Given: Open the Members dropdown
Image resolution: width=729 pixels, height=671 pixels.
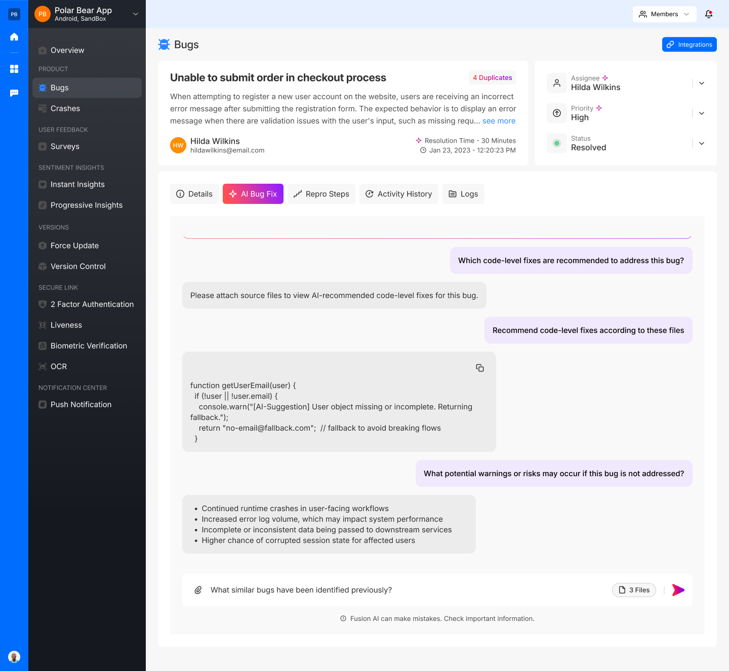Looking at the screenshot, I should (664, 14).
